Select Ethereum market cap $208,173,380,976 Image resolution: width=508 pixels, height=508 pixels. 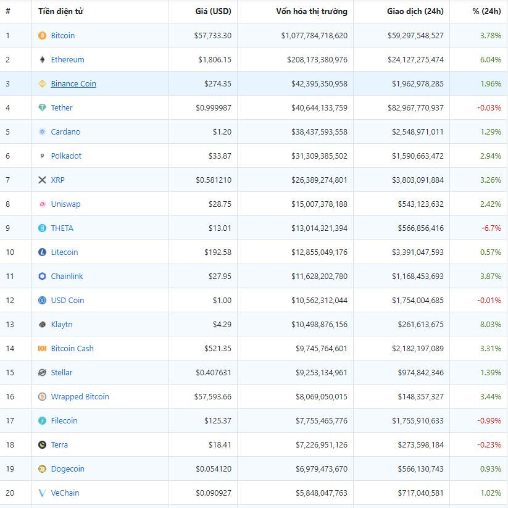pos(317,60)
